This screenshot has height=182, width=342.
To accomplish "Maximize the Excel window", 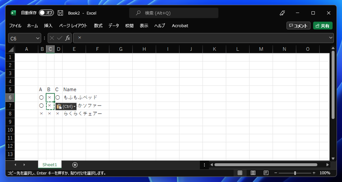I will pos(313,13).
